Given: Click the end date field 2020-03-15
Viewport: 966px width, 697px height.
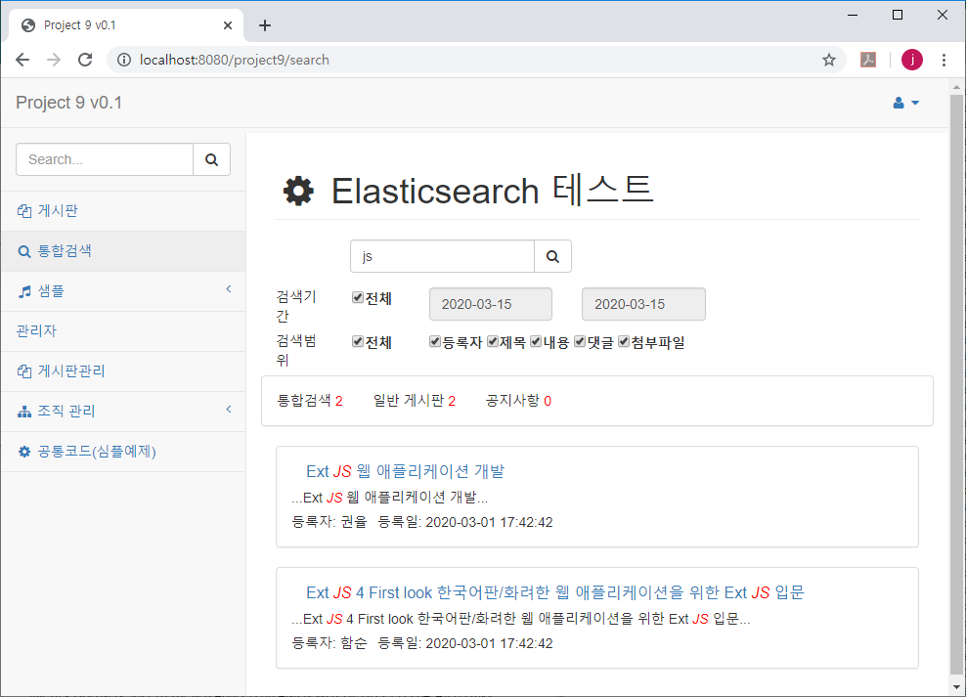Looking at the screenshot, I should click(643, 304).
